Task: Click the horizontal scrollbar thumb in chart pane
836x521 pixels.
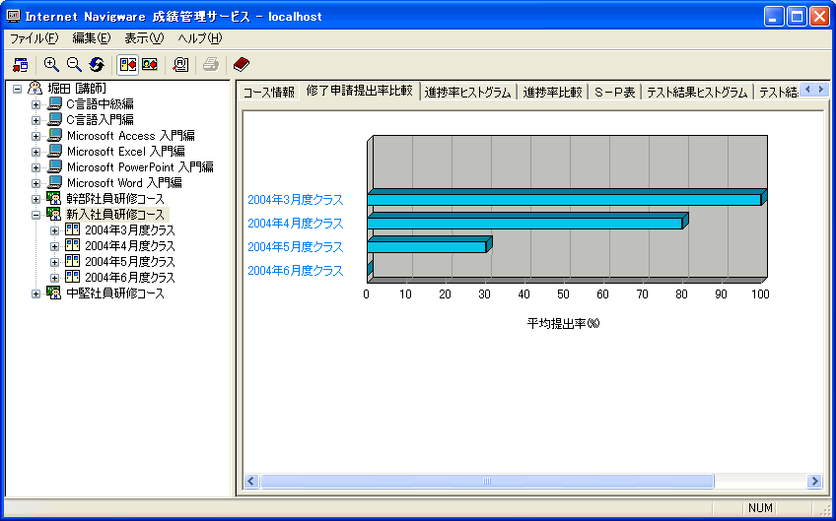Action: pos(487,481)
